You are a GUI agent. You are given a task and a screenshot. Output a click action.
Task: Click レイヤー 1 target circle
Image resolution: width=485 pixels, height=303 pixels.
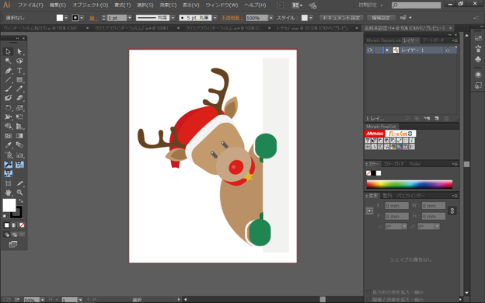[448, 50]
